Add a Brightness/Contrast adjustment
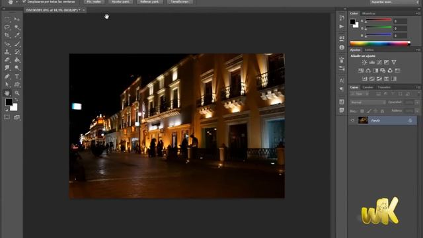The width and height of the screenshot is (423, 238). point(364,62)
